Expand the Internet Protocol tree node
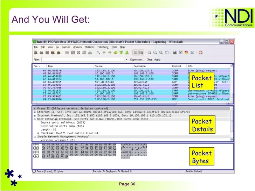This screenshot has width=255, height=191. click(35, 116)
